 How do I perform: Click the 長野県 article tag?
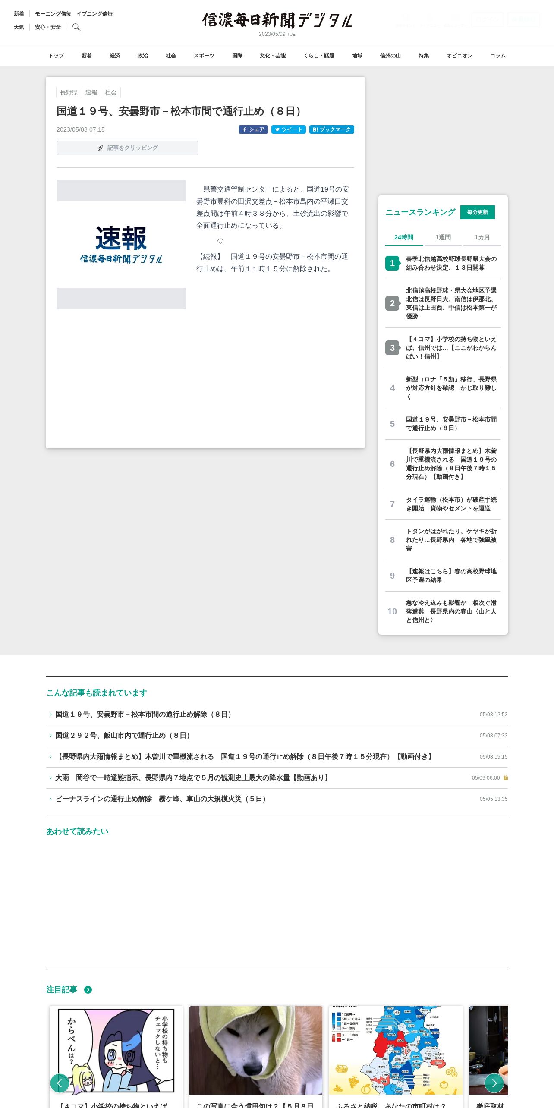(69, 92)
